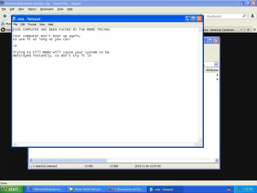Click the note - Notepad taskbar button
Screen dimensions: 257x193
click(x=165, y=189)
